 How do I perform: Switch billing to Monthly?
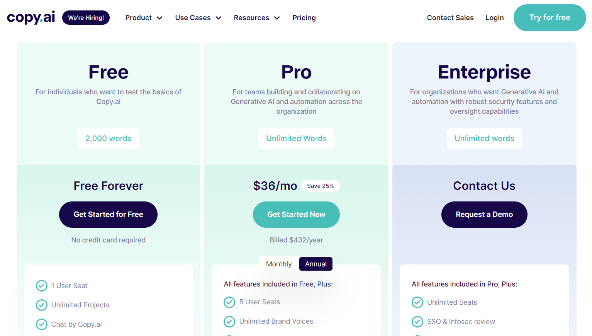(279, 264)
